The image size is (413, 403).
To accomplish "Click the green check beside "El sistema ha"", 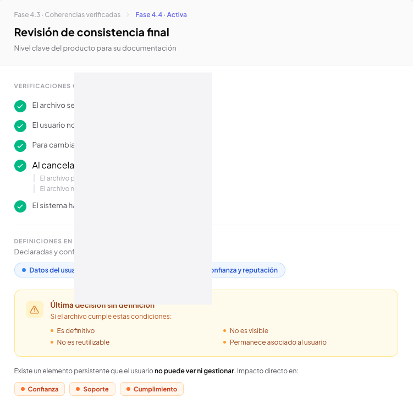I will 20,206.
